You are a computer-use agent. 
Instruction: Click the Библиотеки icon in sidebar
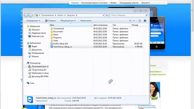[28, 43]
